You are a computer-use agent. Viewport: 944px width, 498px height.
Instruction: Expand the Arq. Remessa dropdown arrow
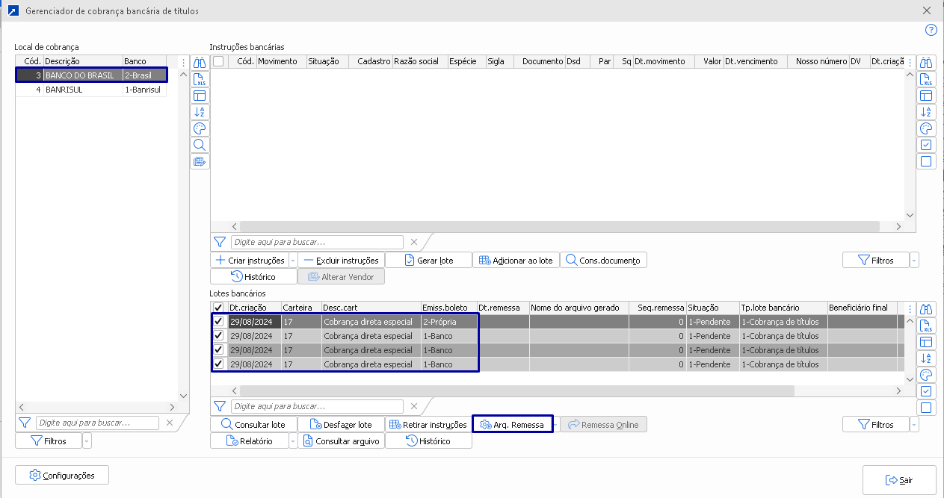556,425
